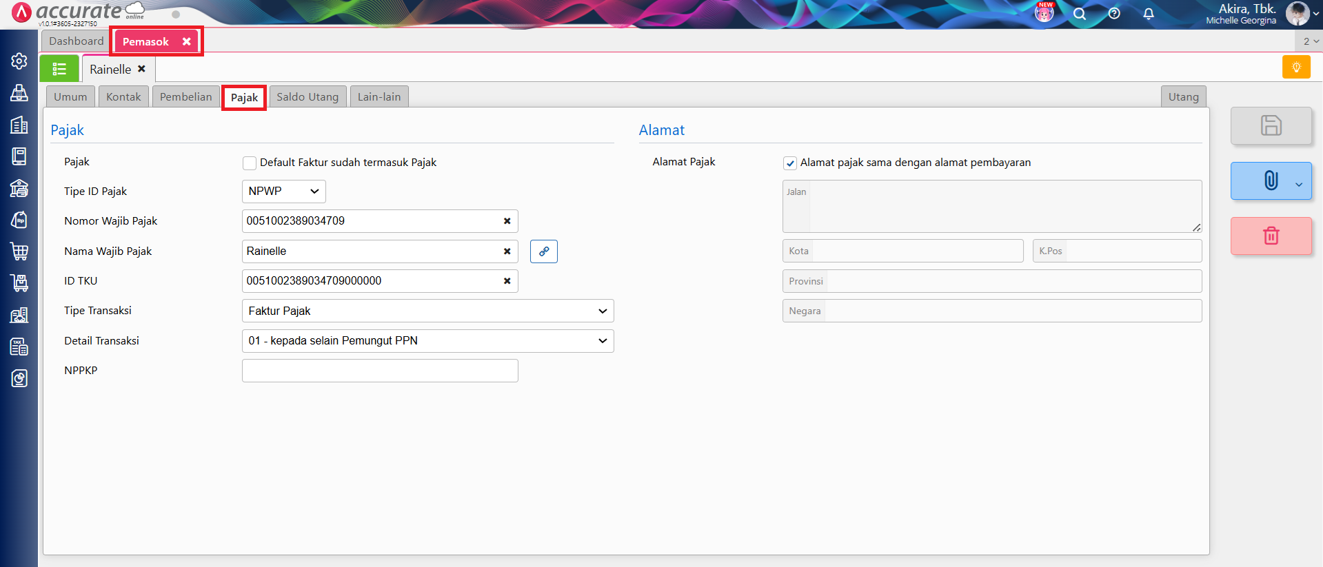Click the Utang button on the right
The height and width of the screenshot is (567, 1323).
tap(1182, 97)
